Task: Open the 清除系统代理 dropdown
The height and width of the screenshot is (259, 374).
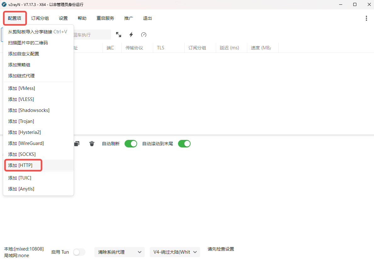Action: 120,252
